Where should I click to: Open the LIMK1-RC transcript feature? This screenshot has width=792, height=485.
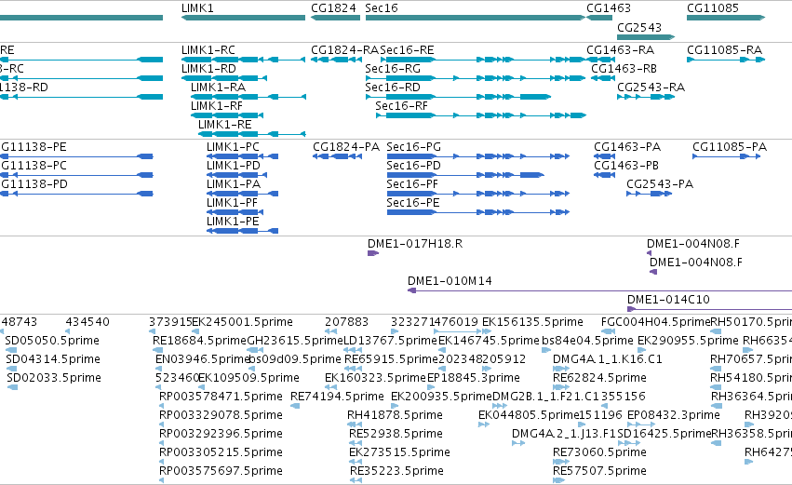(x=244, y=60)
